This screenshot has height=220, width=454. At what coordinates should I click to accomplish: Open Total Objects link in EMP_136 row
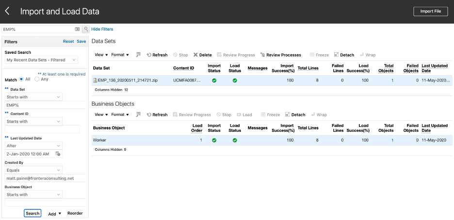392,80
